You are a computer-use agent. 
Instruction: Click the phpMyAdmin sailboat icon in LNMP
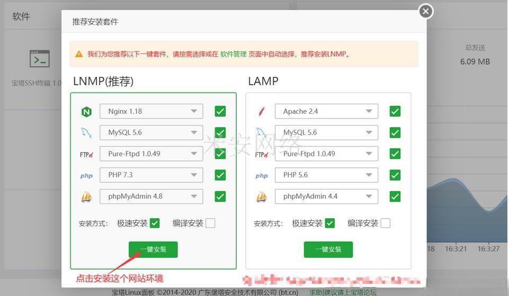tap(86, 196)
